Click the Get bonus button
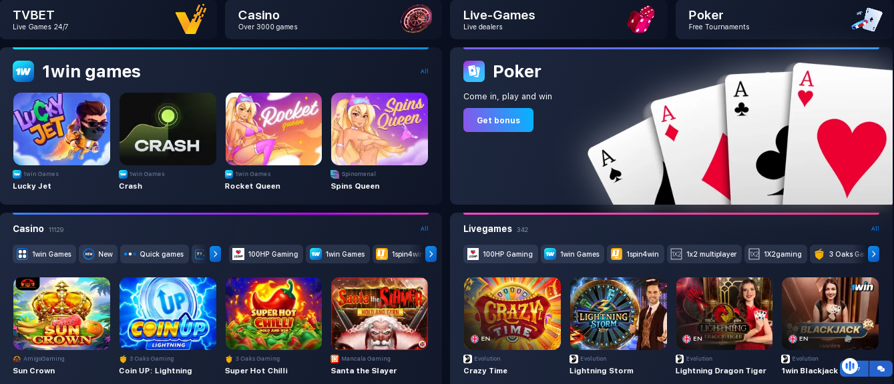 point(498,120)
